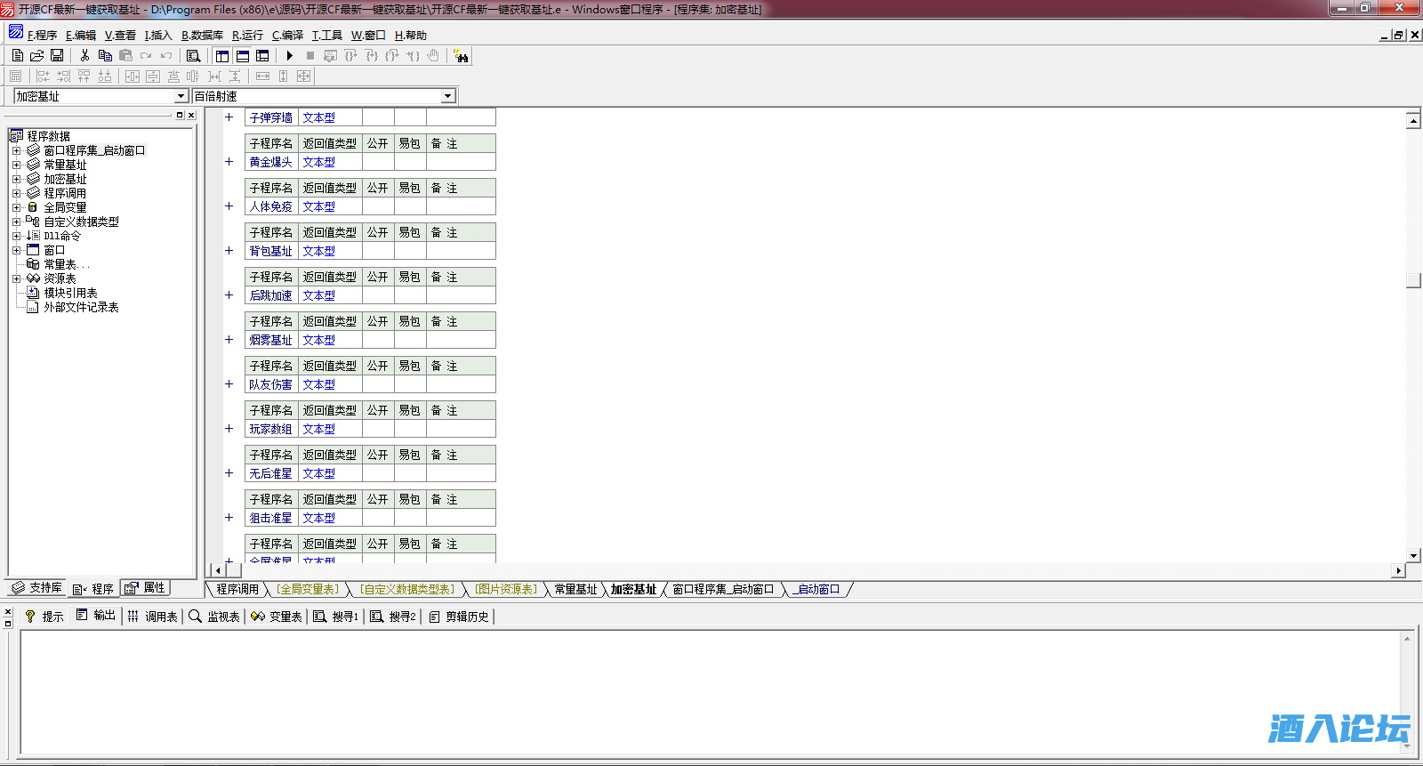Click the Run (play) toolbar button
This screenshot has width=1423, height=766.
pos(289,55)
